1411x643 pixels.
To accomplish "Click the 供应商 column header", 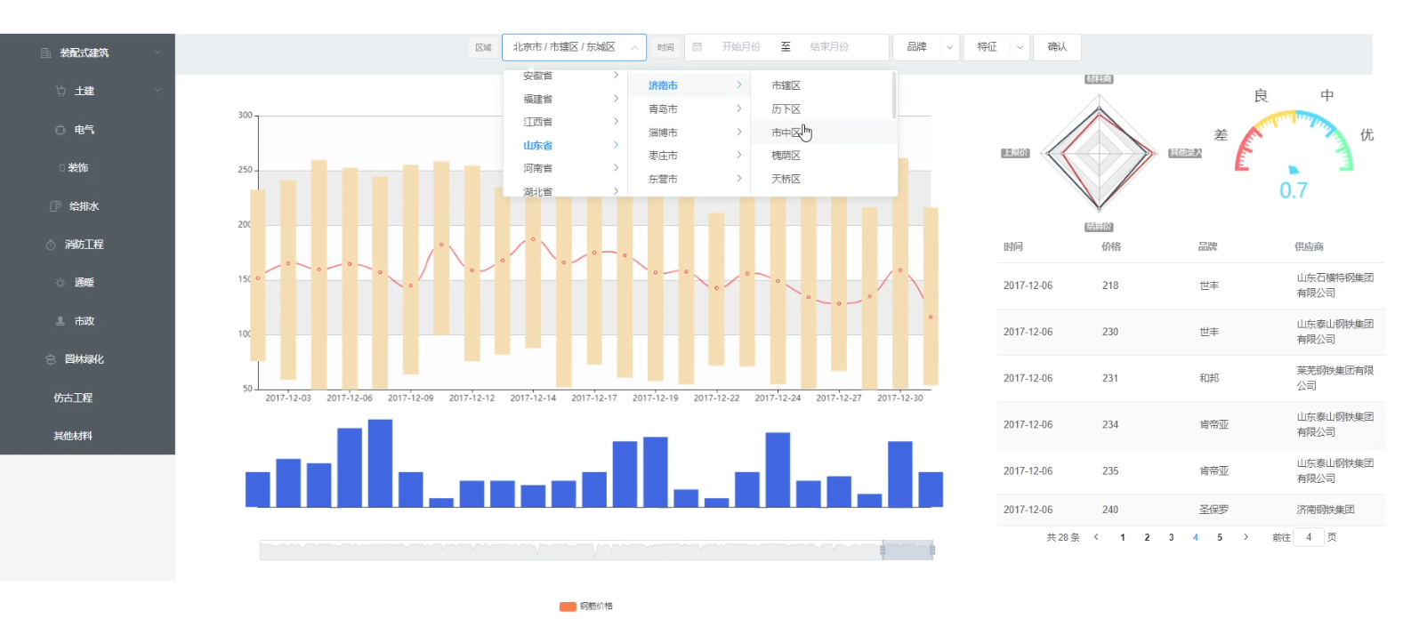I will tap(1309, 246).
